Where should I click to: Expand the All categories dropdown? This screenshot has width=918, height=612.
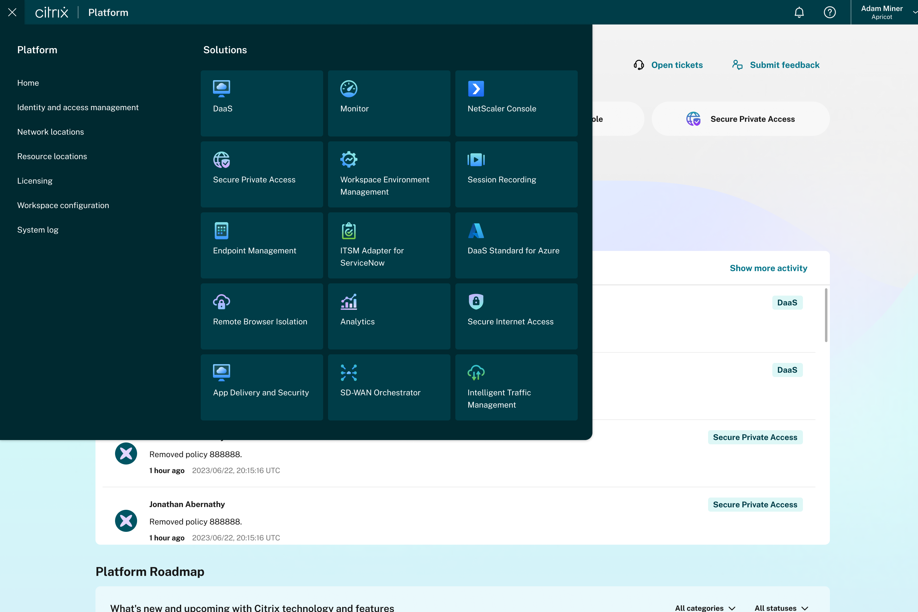click(705, 608)
